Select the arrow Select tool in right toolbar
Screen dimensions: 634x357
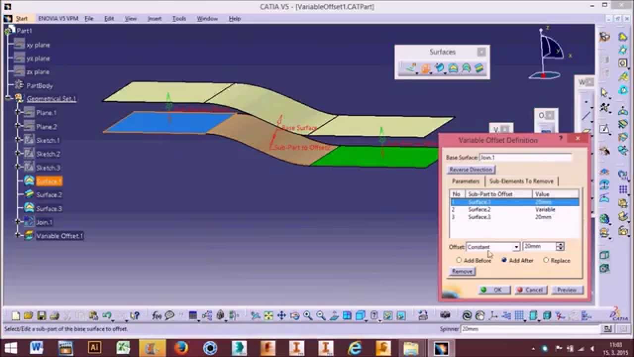[x=604, y=92]
